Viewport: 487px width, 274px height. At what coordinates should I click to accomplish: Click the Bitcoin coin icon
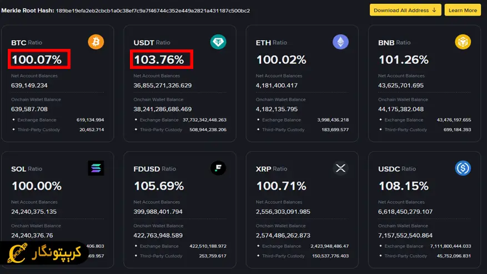click(x=96, y=42)
